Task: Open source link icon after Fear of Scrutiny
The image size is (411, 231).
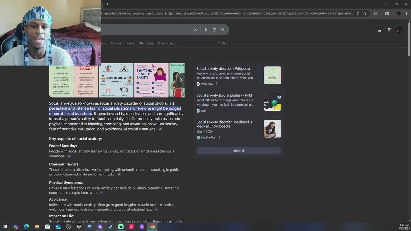Action: point(69,156)
